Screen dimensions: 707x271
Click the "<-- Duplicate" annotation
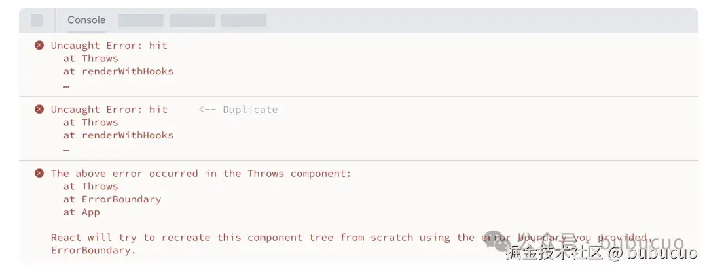click(x=238, y=110)
